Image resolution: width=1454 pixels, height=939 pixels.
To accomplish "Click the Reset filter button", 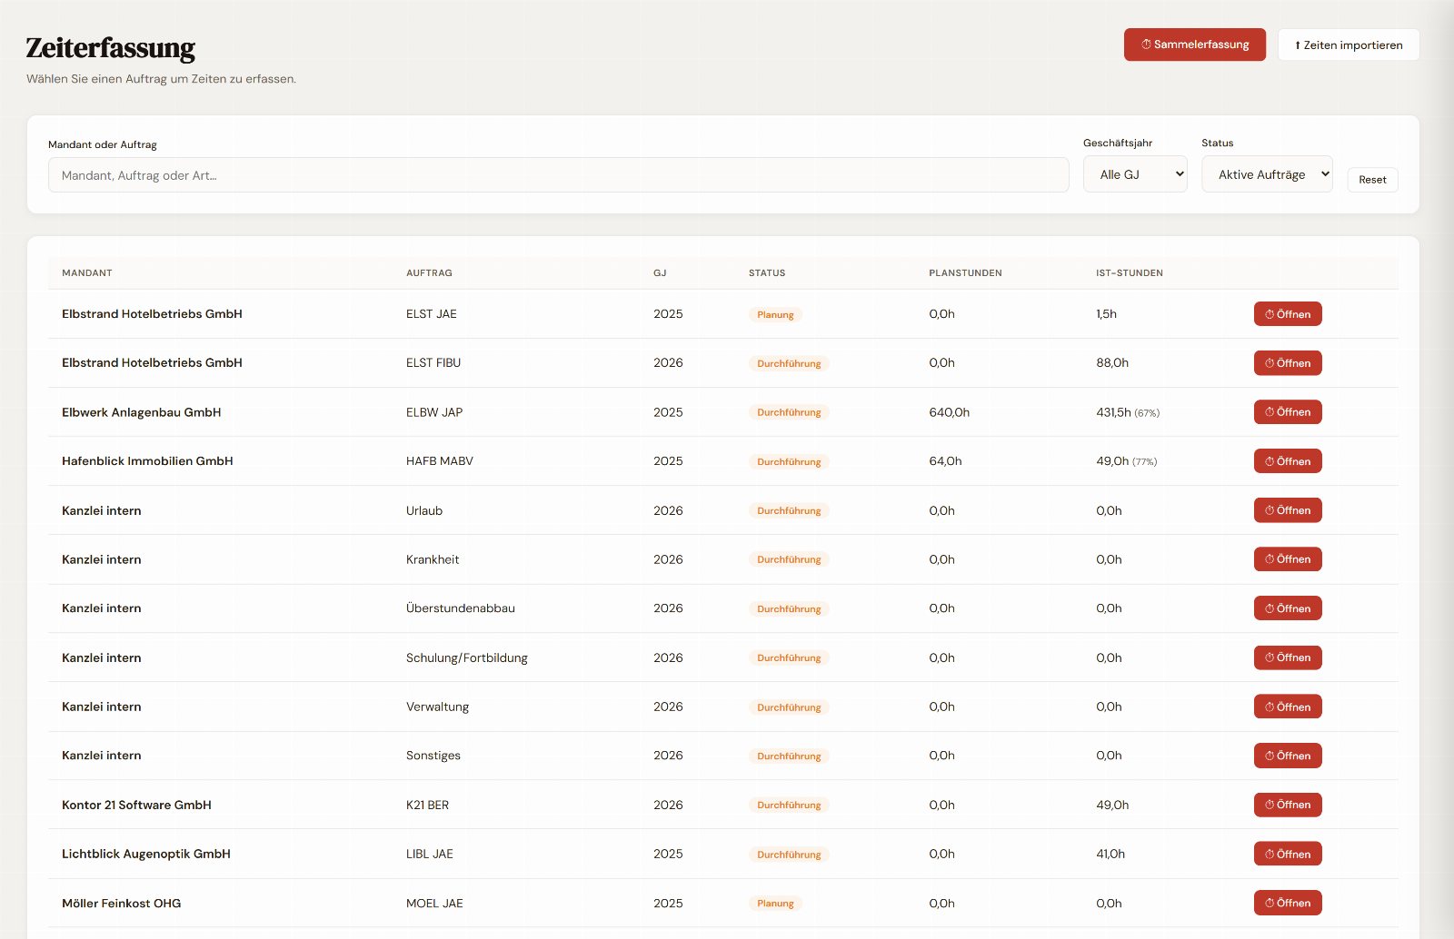I will pyautogui.click(x=1372, y=180).
